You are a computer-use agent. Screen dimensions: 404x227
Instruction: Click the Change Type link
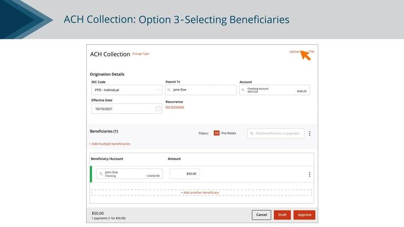[140, 54]
